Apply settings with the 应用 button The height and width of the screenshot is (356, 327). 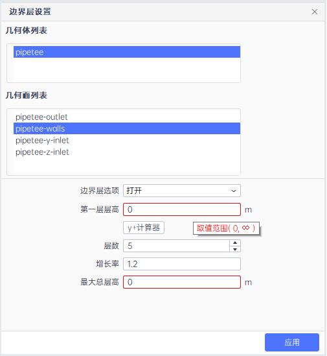(292, 342)
